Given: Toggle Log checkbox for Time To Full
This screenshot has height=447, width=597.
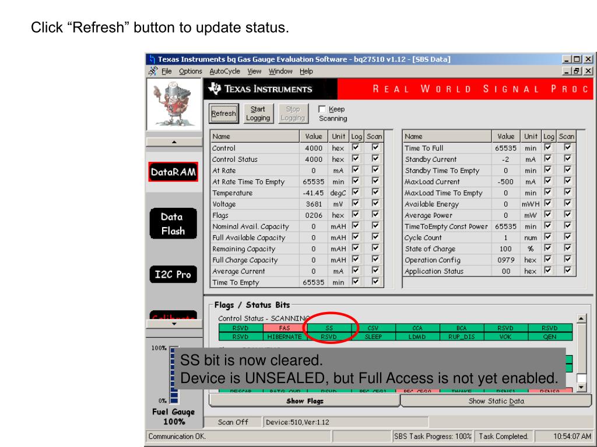Looking at the screenshot, I should 548,147.
